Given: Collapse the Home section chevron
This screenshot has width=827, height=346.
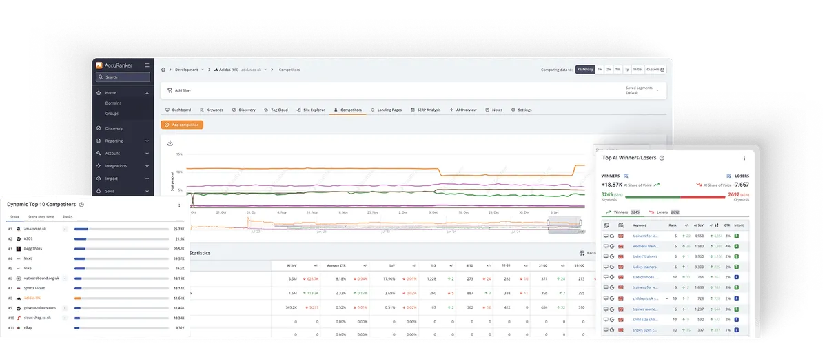Looking at the screenshot, I should (x=147, y=92).
